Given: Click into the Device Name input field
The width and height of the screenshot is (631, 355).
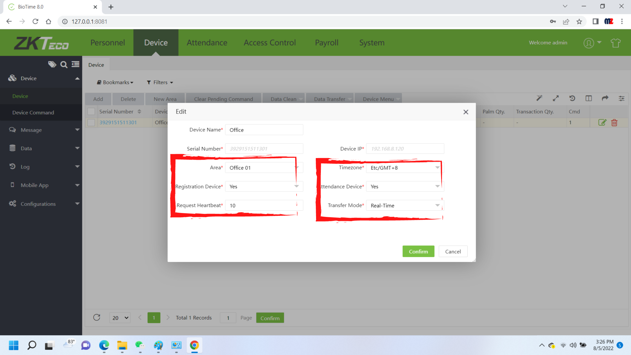Looking at the screenshot, I should coord(264,130).
